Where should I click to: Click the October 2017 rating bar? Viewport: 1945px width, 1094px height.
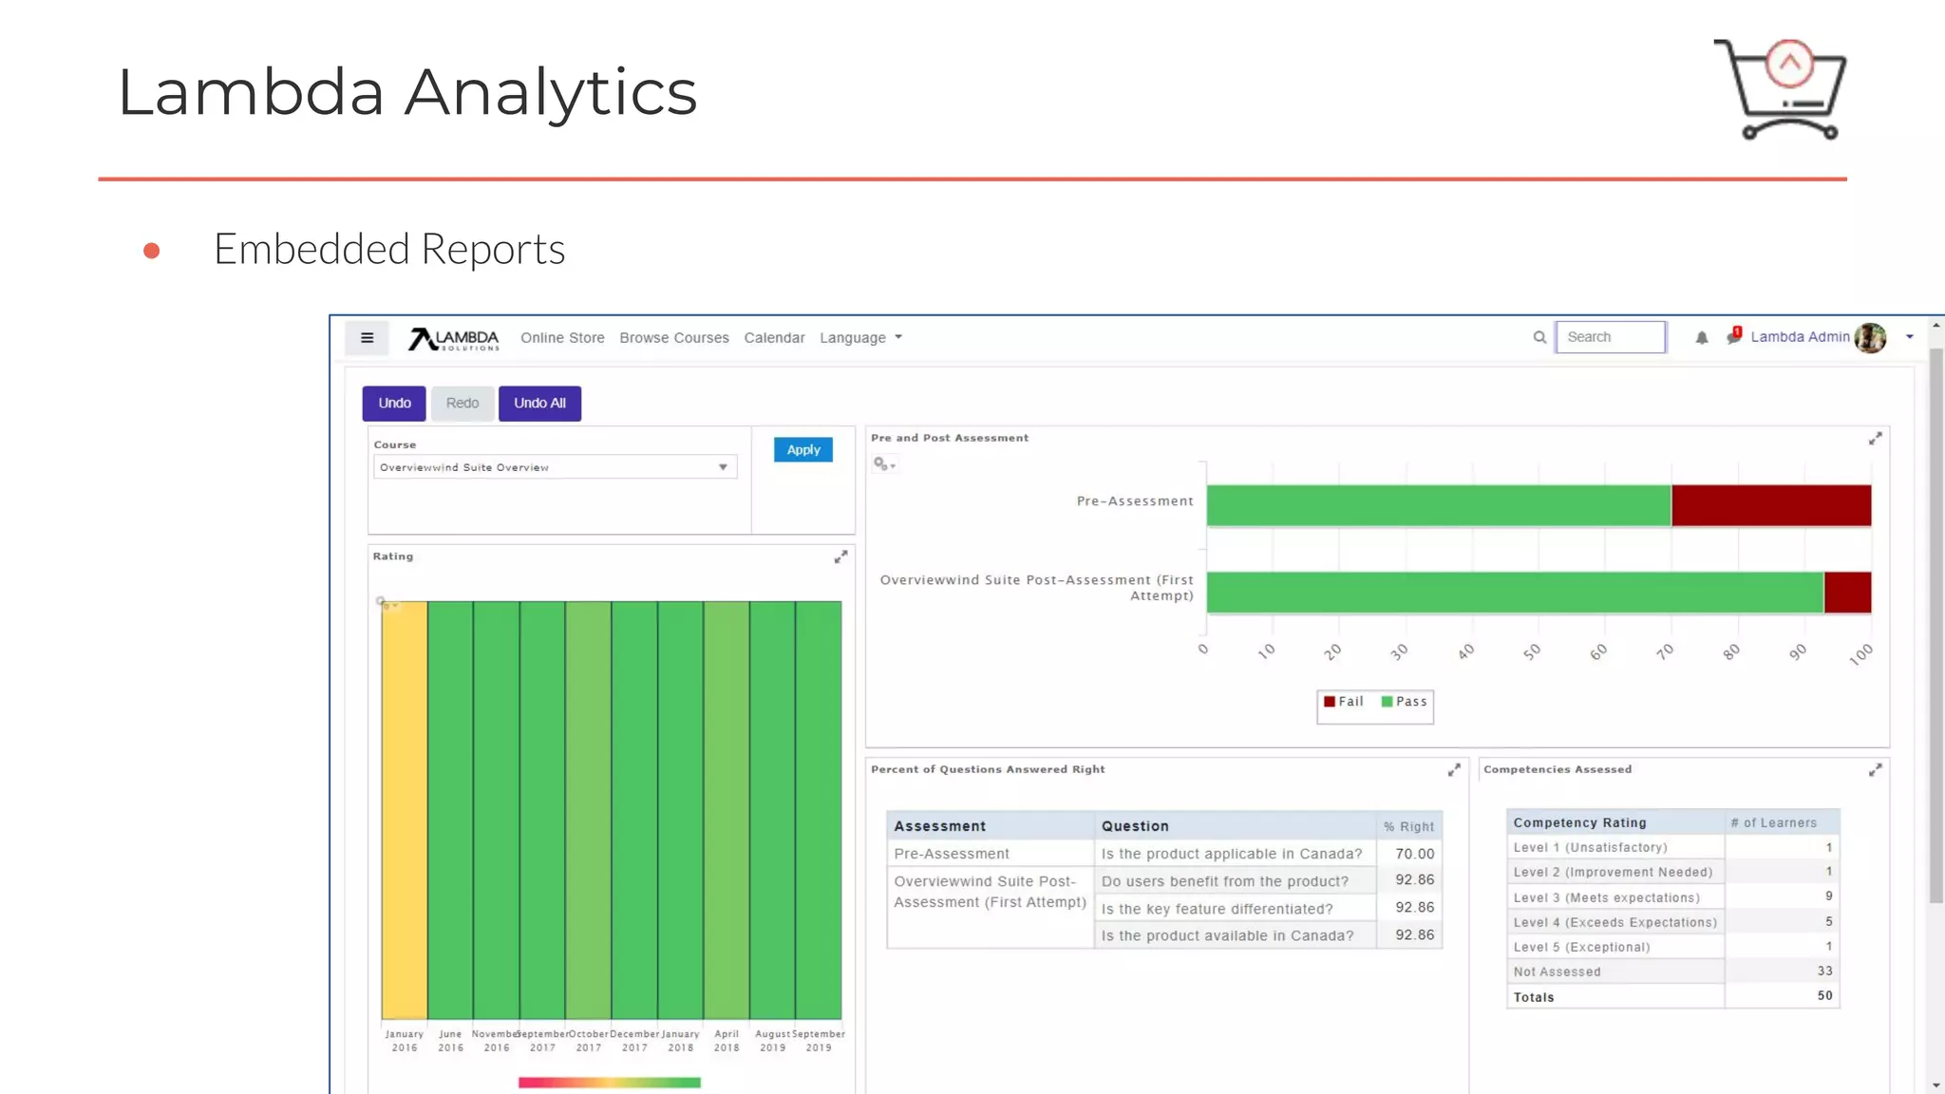[589, 810]
